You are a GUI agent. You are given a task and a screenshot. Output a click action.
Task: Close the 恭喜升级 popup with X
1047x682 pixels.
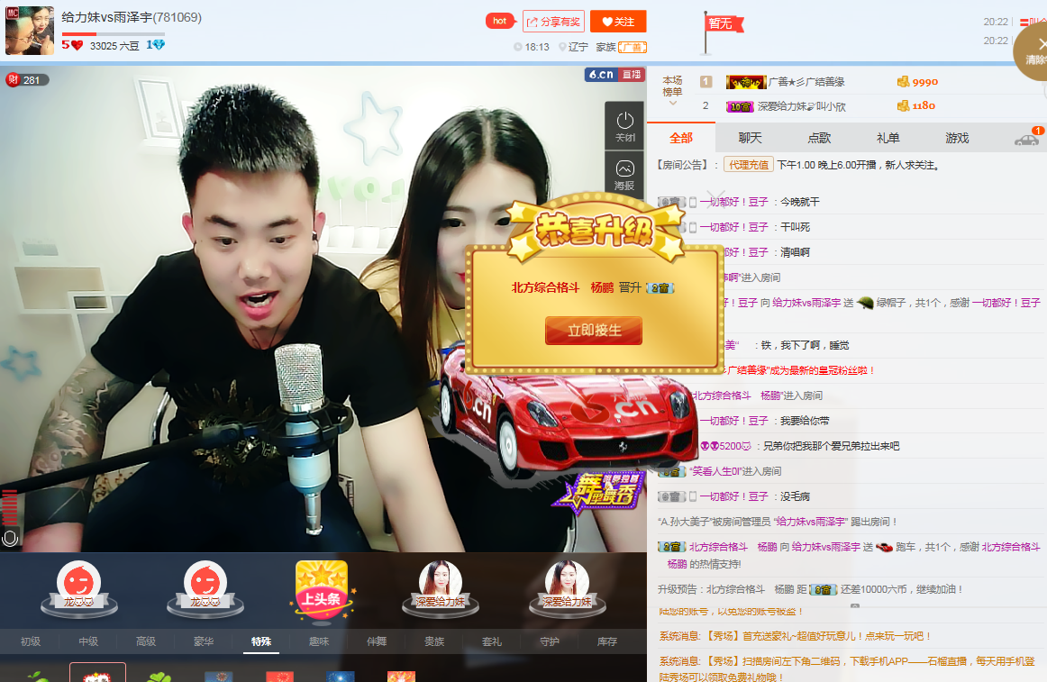click(715, 198)
